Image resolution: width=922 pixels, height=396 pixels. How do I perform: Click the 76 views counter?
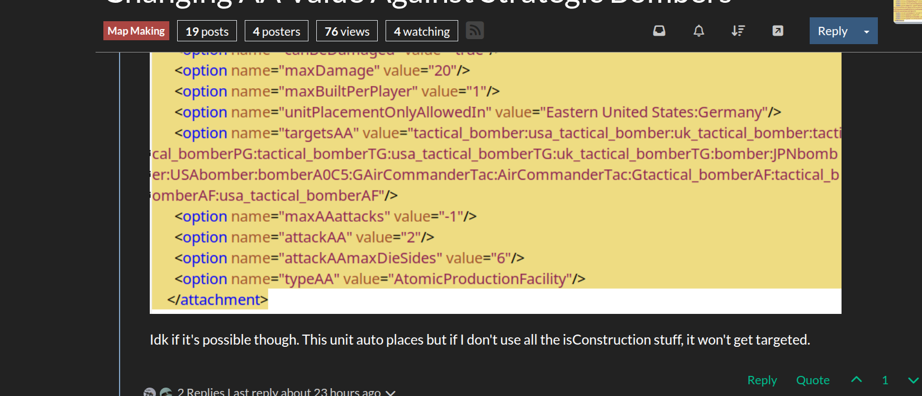pos(347,31)
